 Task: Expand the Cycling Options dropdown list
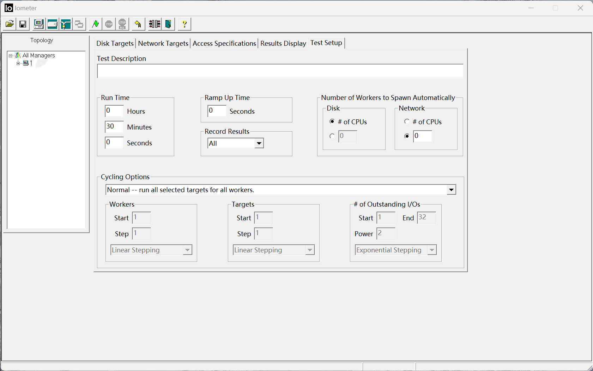click(x=451, y=190)
